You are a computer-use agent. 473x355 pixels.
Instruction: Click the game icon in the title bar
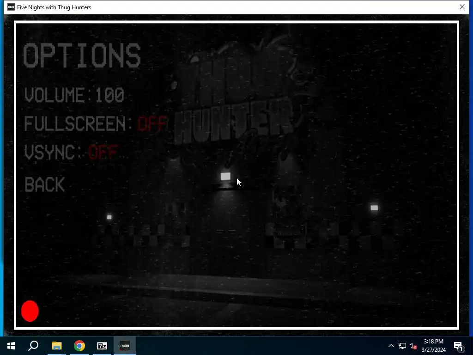click(x=11, y=7)
